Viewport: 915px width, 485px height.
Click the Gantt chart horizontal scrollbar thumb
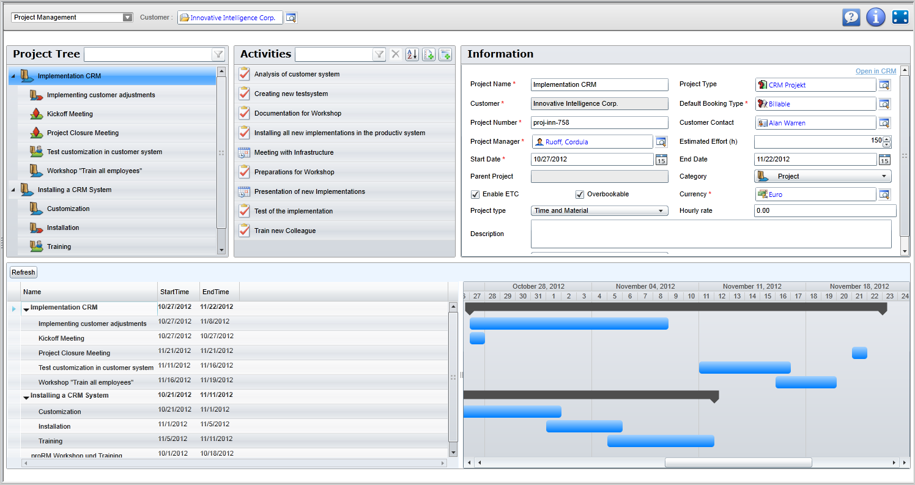pos(738,463)
